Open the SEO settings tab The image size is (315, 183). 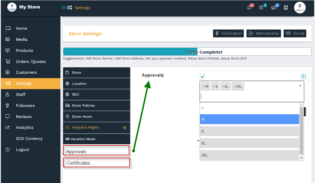tap(97, 94)
